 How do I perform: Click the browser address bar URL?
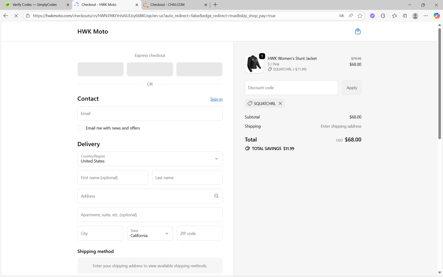pyautogui.click(x=154, y=16)
